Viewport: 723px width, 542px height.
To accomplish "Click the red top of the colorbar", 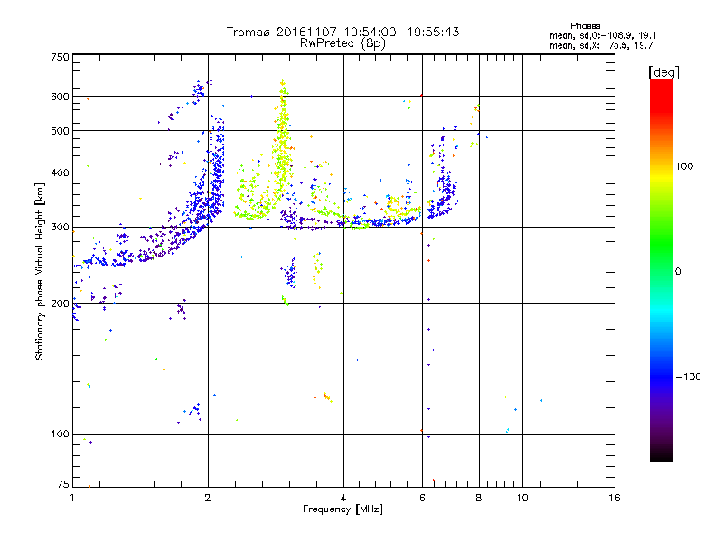I will [662, 88].
